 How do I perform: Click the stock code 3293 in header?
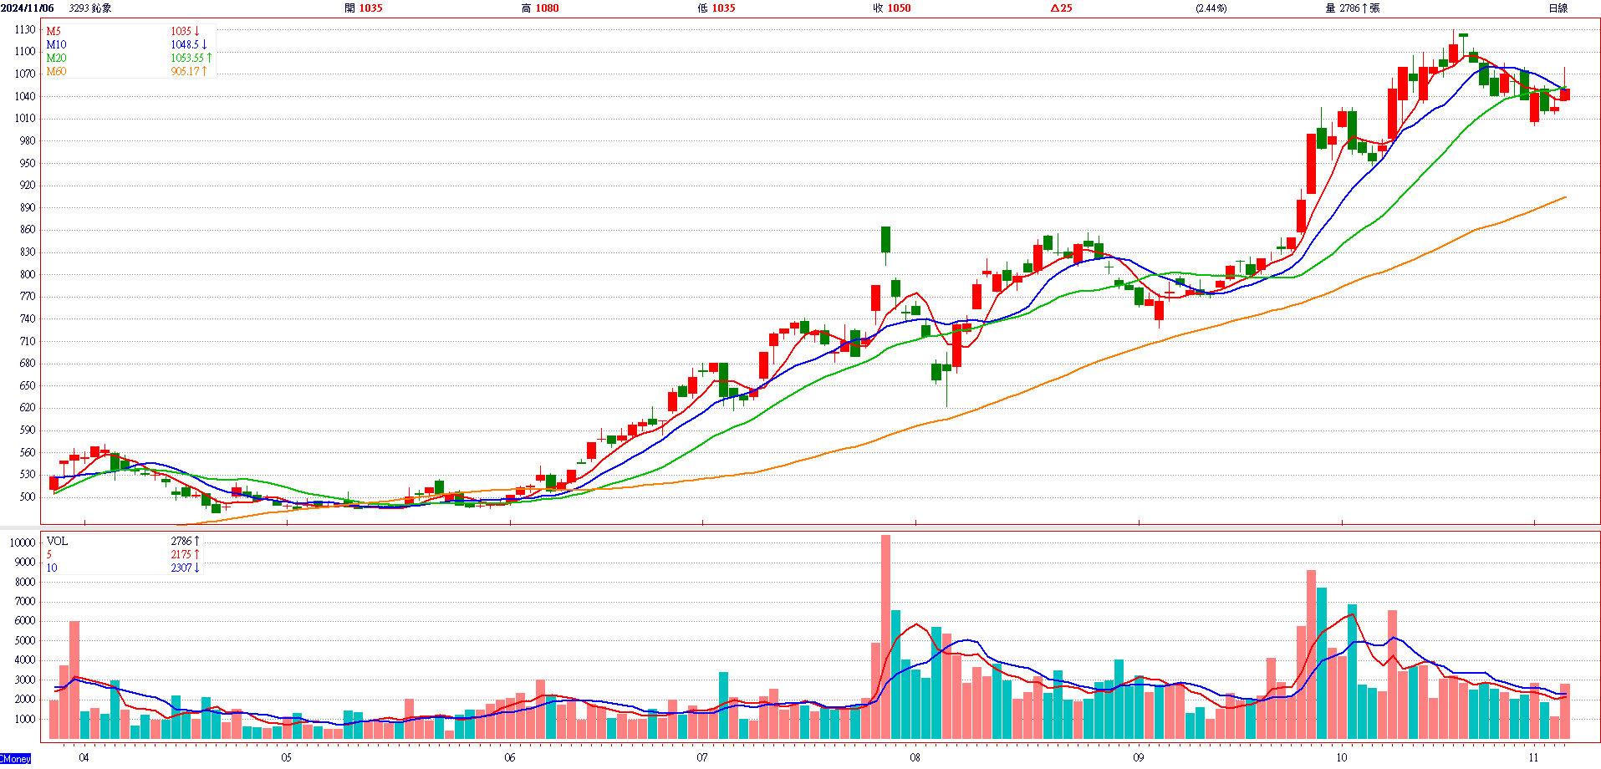pyautogui.click(x=79, y=8)
